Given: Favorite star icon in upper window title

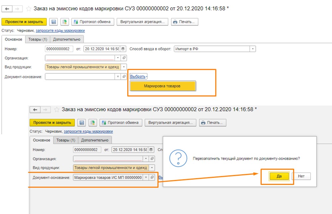Looking at the screenshot, I should [x=28, y=9].
